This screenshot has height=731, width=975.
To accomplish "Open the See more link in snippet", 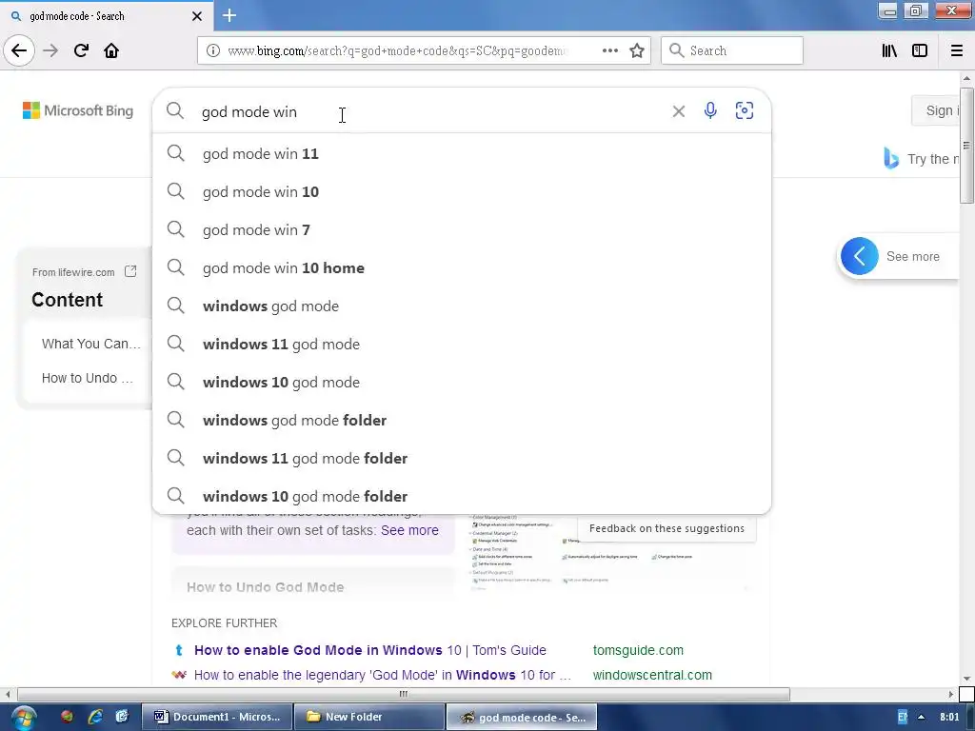I will point(409,530).
